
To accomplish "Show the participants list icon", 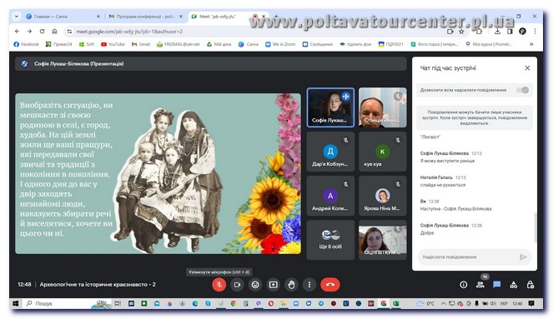I will click(x=480, y=285).
